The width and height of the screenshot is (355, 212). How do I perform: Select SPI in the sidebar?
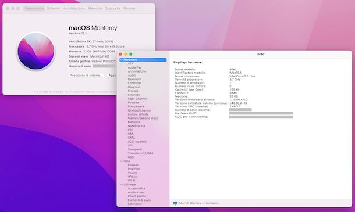point(130,146)
